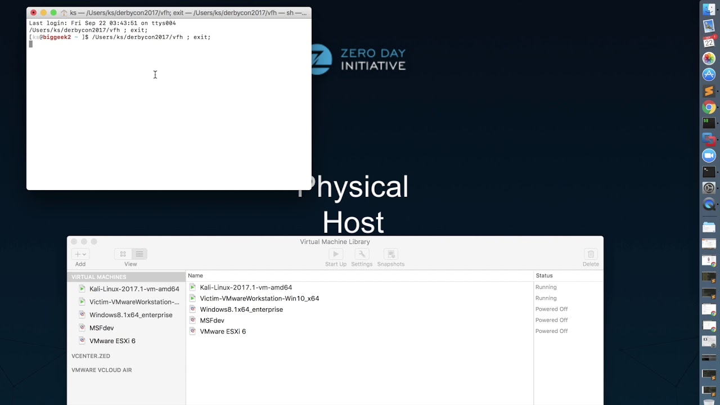Viewport: 720px width, 405px height.
Task: Click running icon of Kali-Linux in main list
Action: (193, 287)
